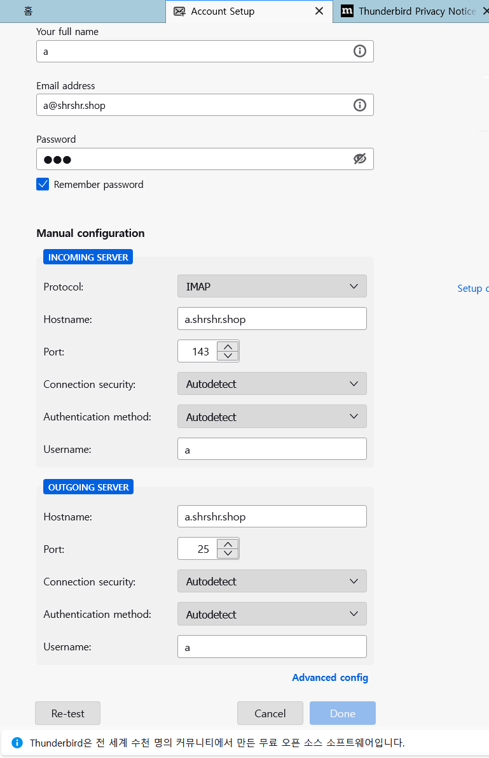Click the full name info icon
The width and height of the screenshot is (489, 758).
(x=360, y=52)
